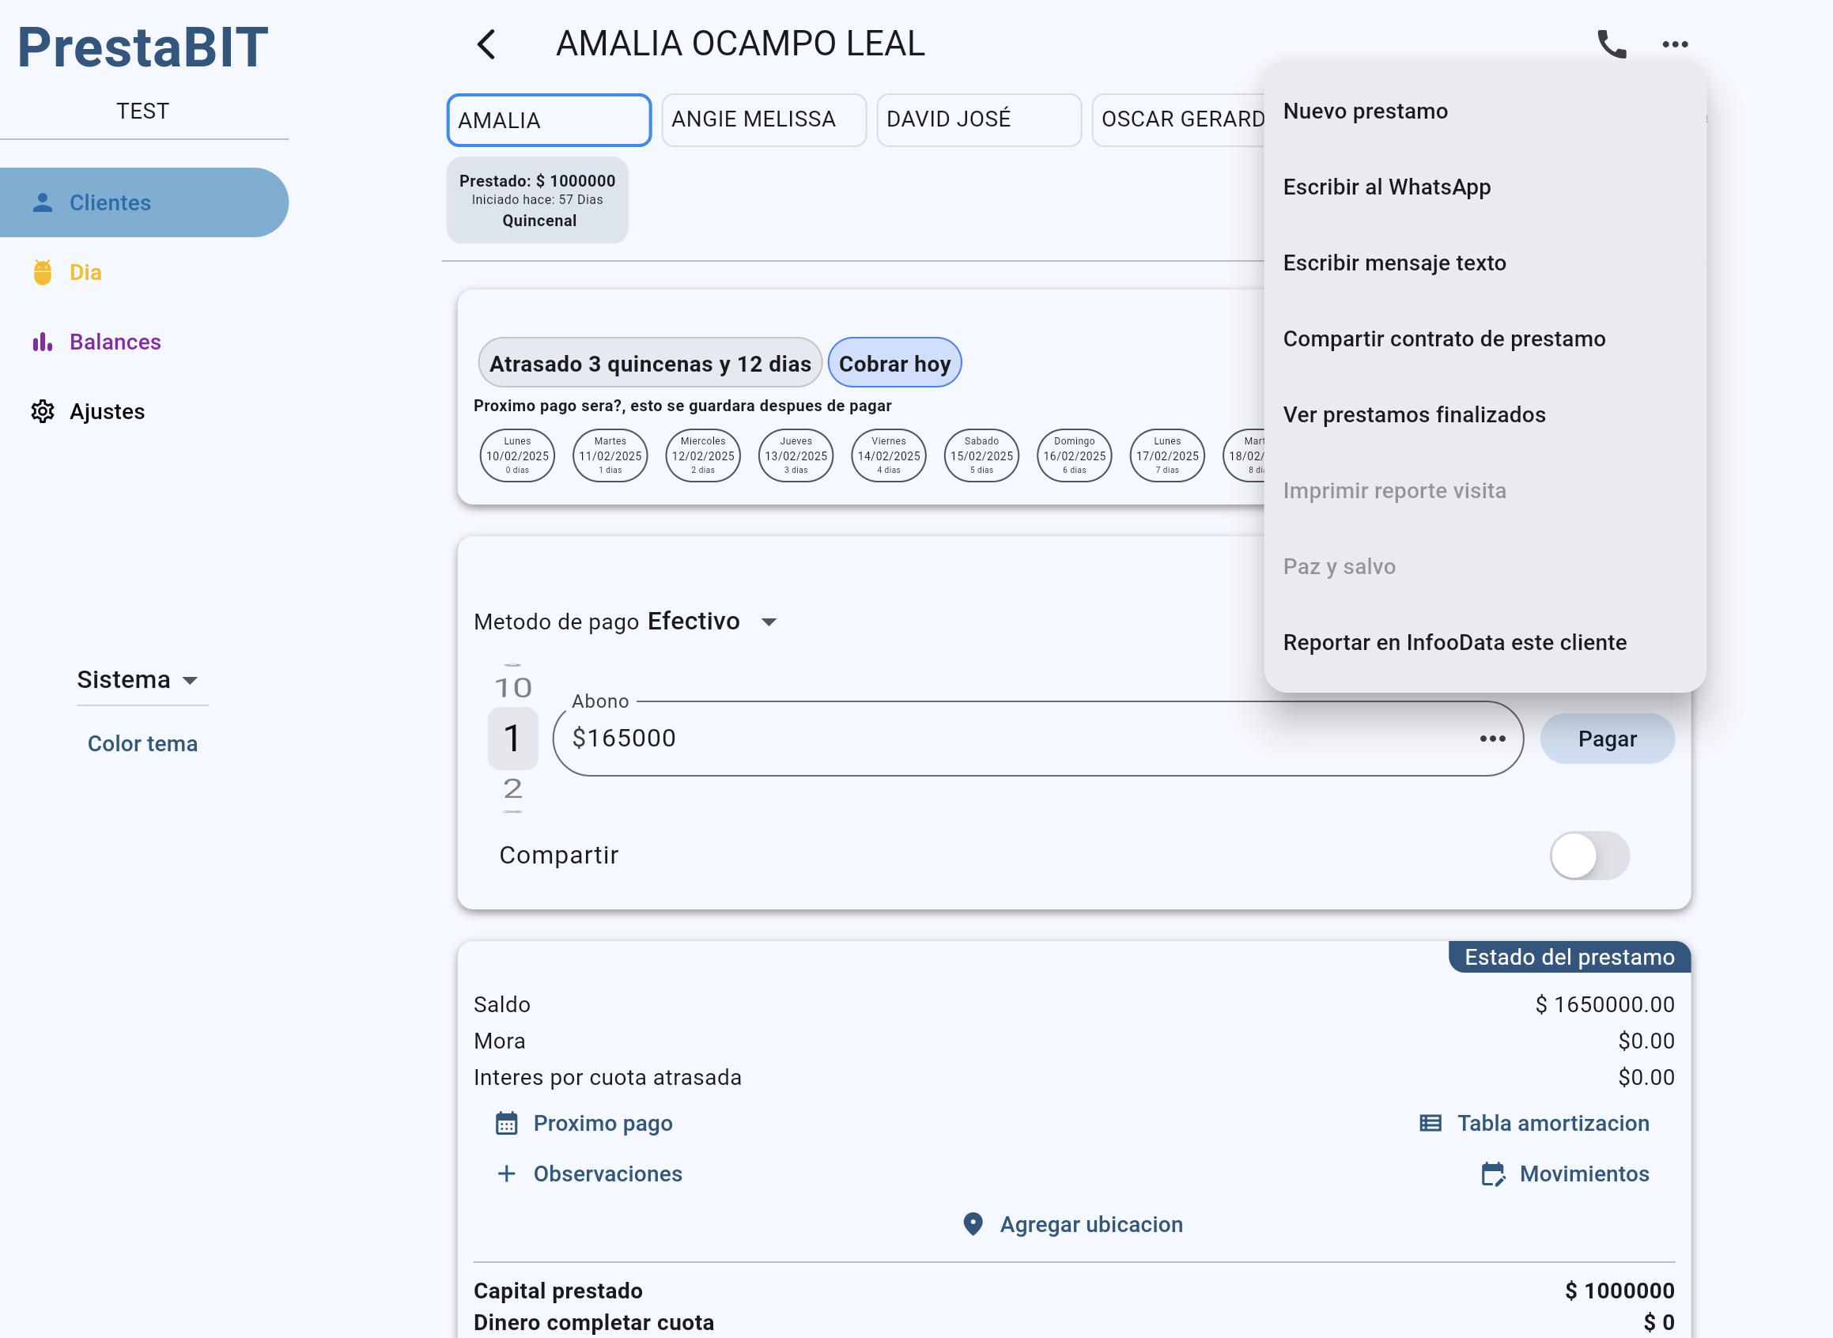Open Proximo pago calendar icon
1833x1338 pixels.
tap(506, 1124)
